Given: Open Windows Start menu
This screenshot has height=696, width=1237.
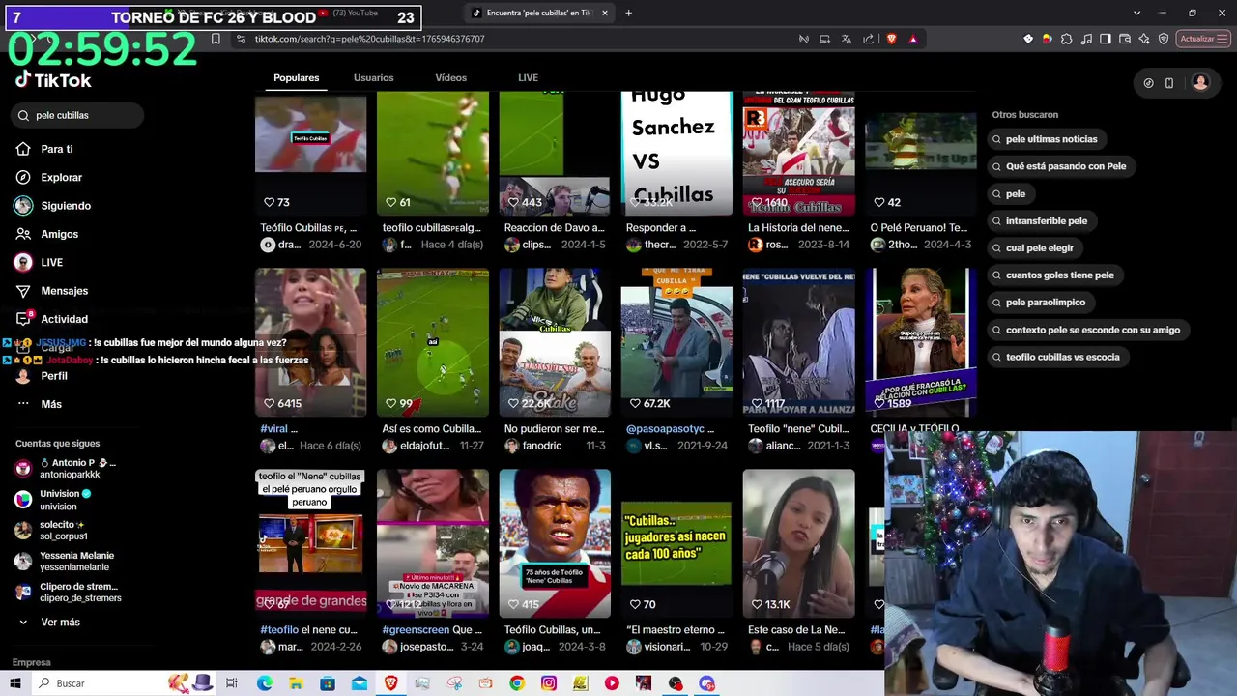Looking at the screenshot, I should tap(15, 683).
